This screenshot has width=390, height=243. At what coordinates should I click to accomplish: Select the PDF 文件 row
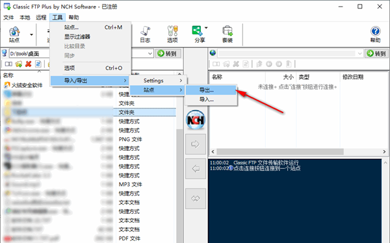coord(89,238)
